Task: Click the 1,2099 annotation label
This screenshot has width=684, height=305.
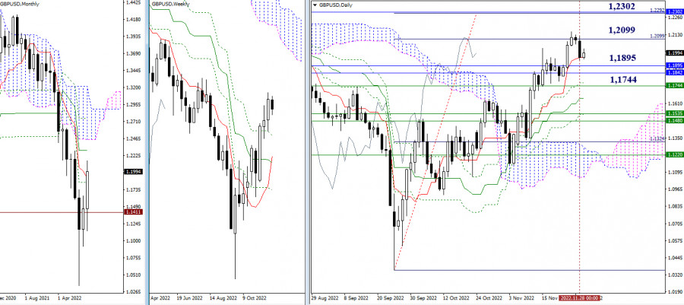Action: [622, 30]
